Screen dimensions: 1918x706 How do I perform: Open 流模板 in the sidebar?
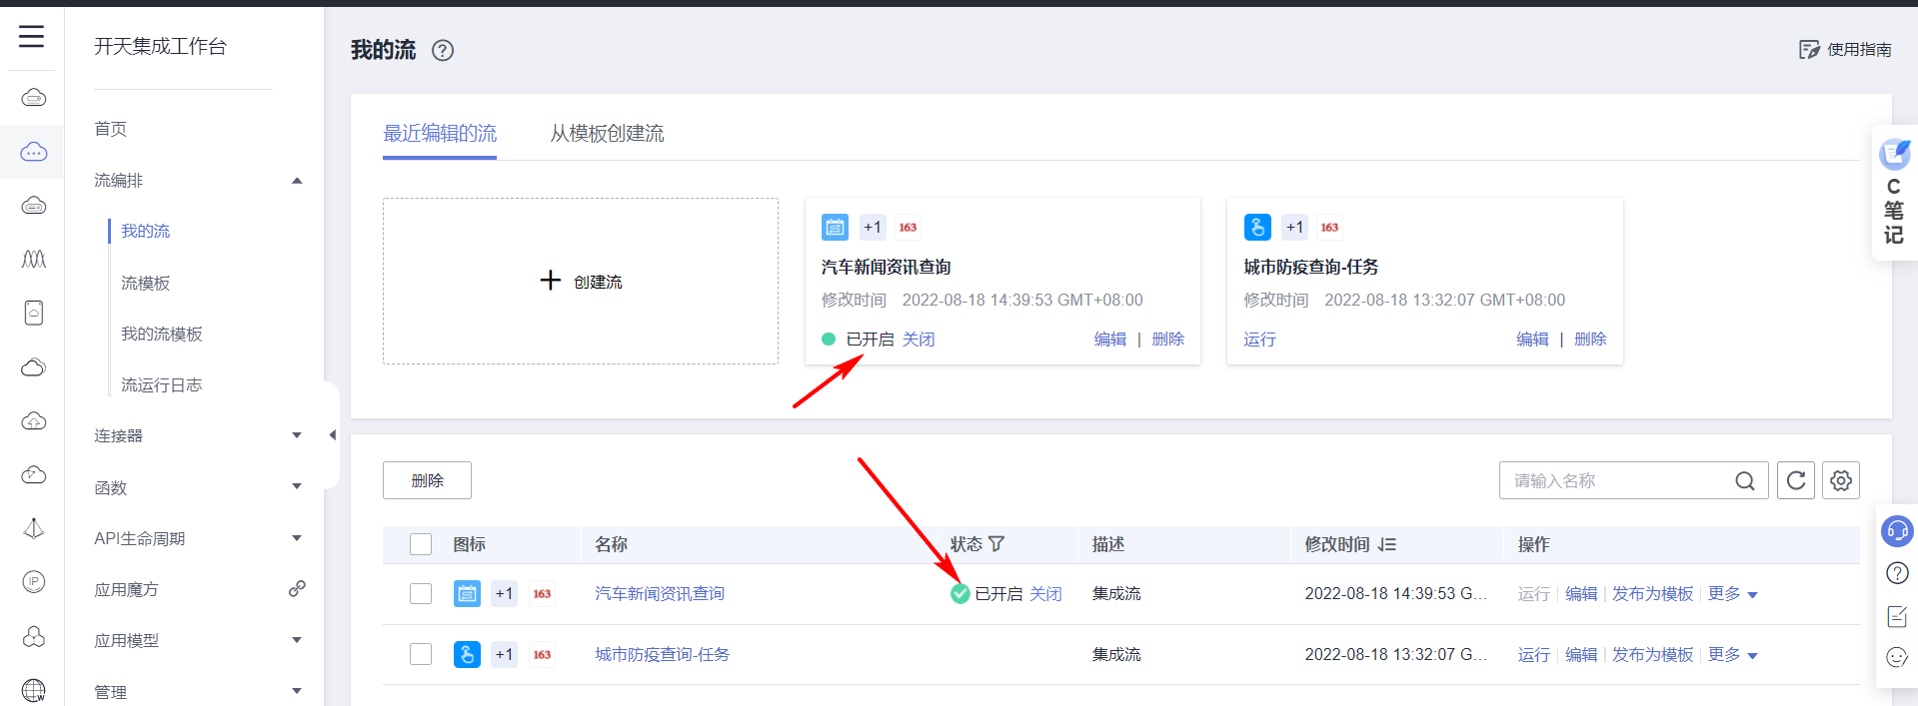pos(146,283)
